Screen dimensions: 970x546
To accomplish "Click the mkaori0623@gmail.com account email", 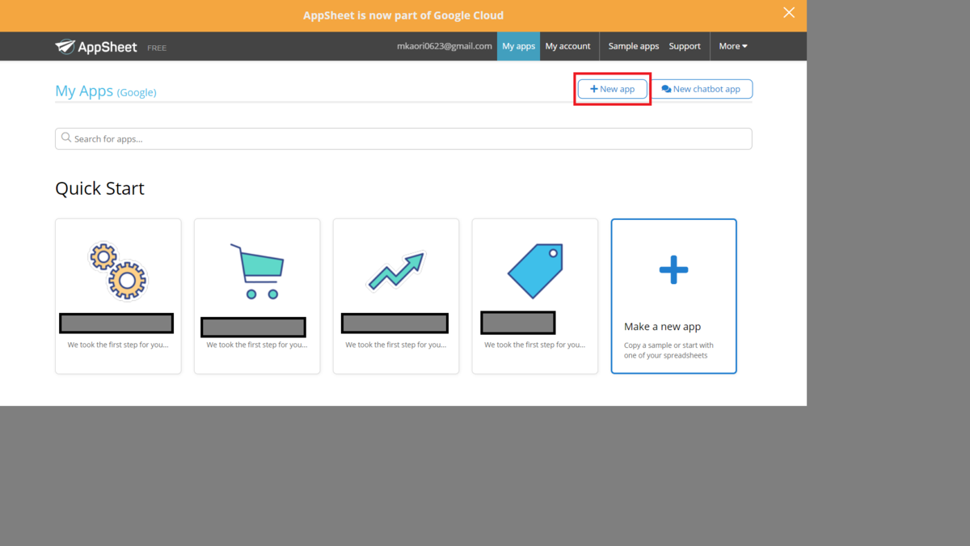I will 445,46.
